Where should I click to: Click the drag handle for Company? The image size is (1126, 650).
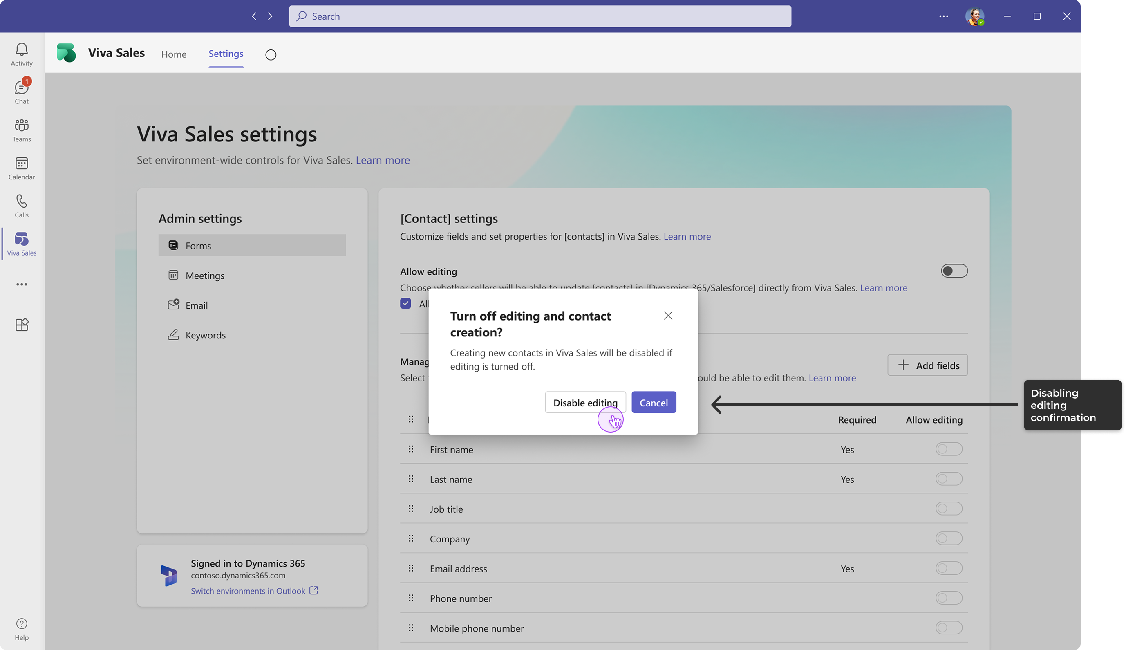click(x=411, y=538)
